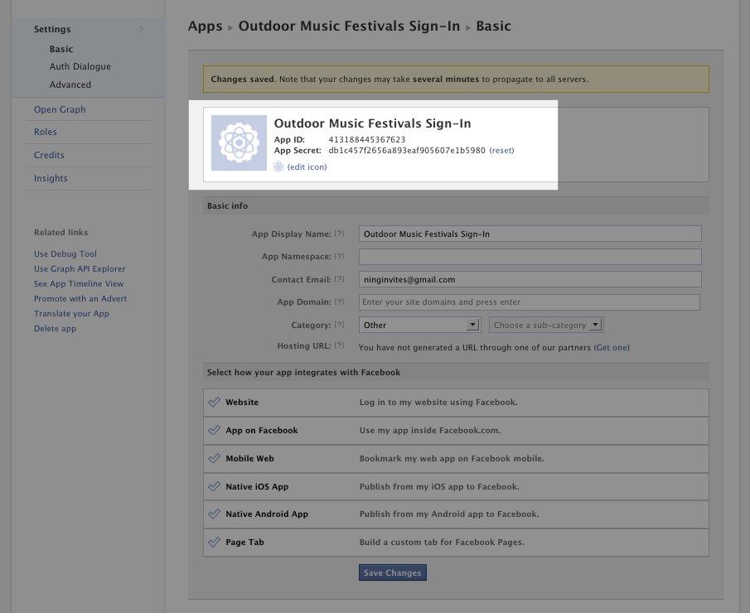This screenshot has width=750, height=613.
Task: Open help for Hosting URL
Action: [x=339, y=345]
